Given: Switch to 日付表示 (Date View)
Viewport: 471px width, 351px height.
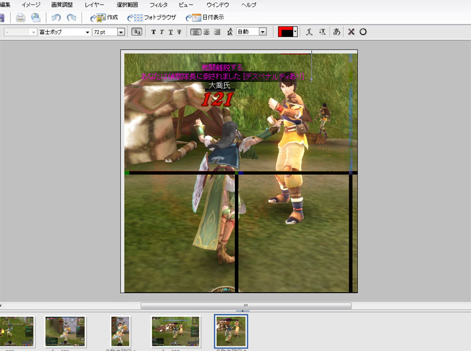Looking at the screenshot, I should (205, 18).
